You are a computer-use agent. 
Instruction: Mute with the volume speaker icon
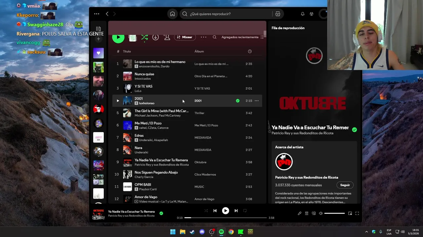click(x=321, y=213)
